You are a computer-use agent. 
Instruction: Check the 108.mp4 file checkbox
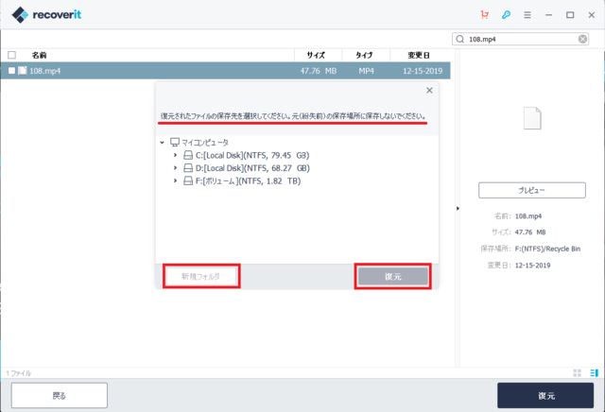point(12,71)
